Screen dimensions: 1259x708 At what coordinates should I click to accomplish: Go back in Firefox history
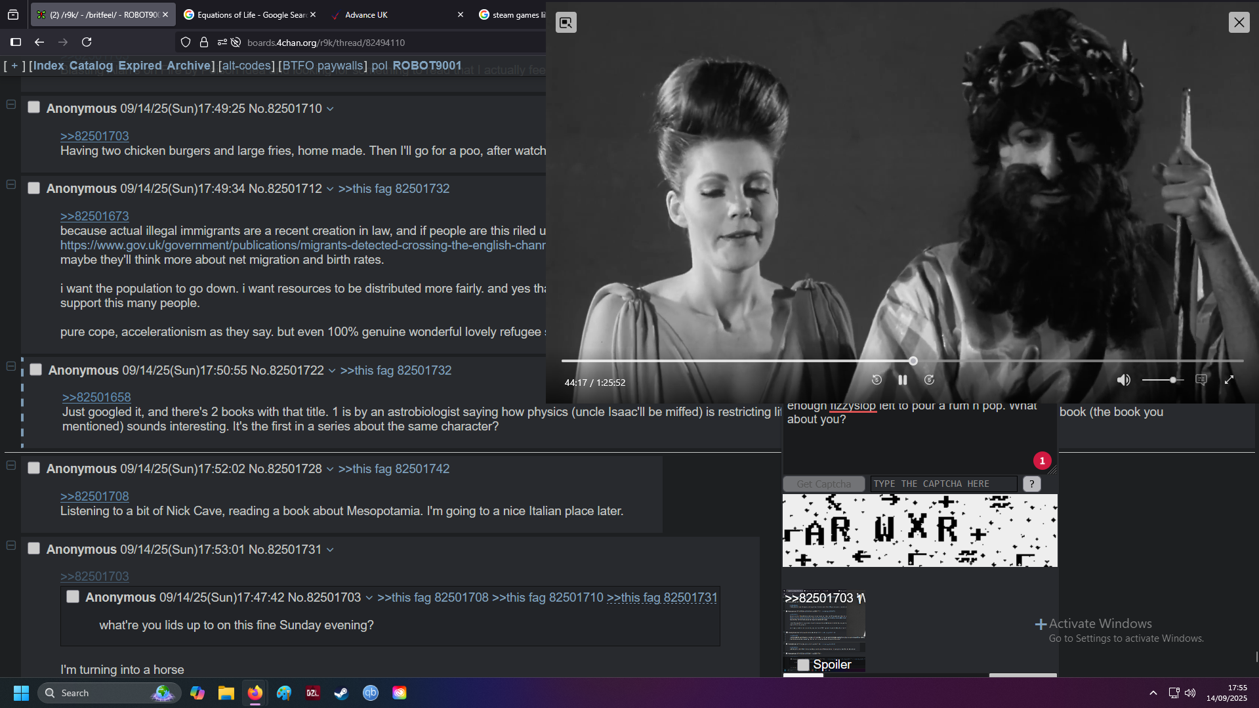click(39, 42)
